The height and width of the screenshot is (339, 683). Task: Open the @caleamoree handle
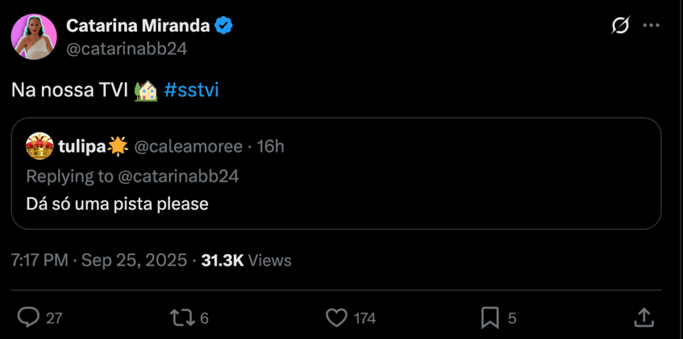point(189,147)
